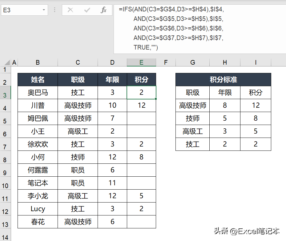Click 高级技师 in the 积分标准 table
Image resolution: width=286 pixels, height=241 pixels.
(x=193, y=106)
